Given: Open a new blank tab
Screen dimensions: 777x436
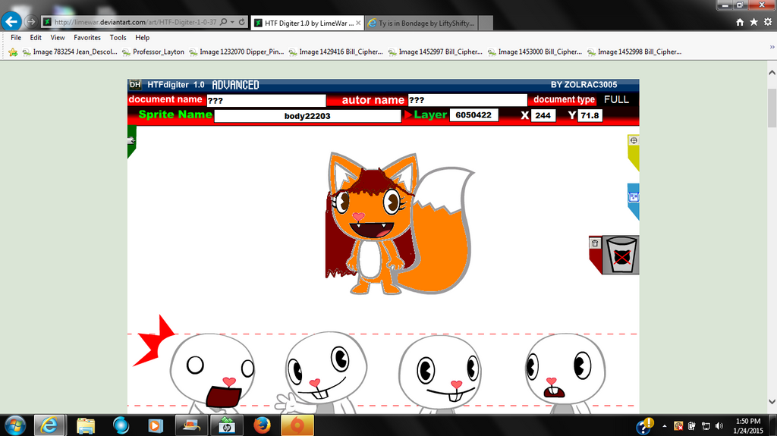Looking at the screenshot, I should pyautogui.click(x=486, y=23).
